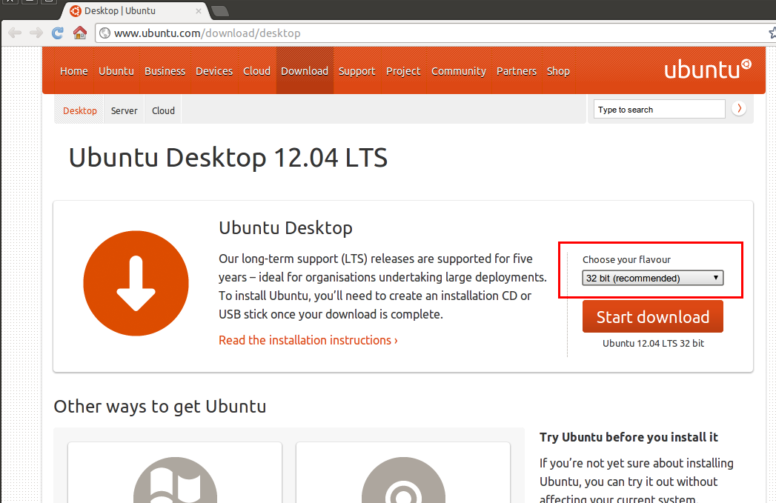Select the Desktop sub-tab
Image resolution: width=776 pixels, height=503 pixels.
(80, 110)
